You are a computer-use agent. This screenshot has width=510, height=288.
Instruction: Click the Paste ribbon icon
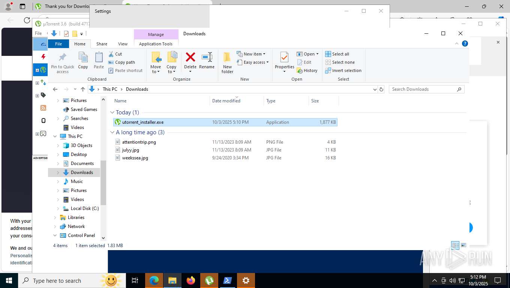click(x=99, y=61)
